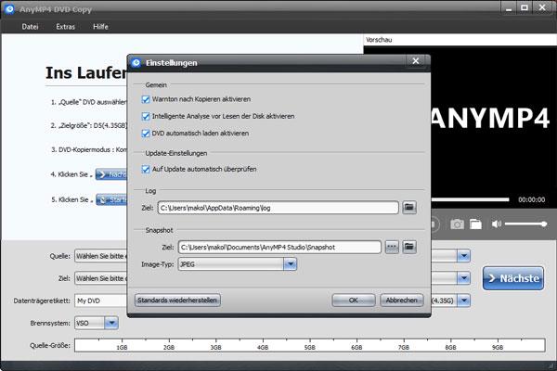Screen dimensions: 557x371
Task: Click the three-dots browse button for Snapshot
Action: (x=392, y=247)
